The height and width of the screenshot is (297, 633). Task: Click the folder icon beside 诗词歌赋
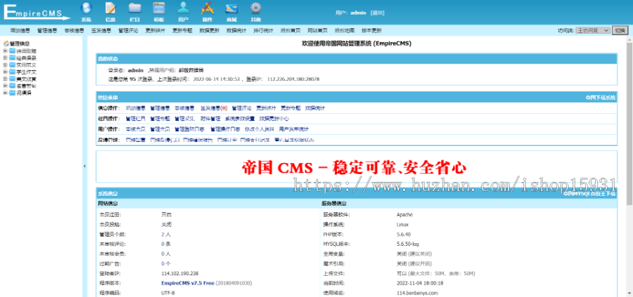click(12, 51)
